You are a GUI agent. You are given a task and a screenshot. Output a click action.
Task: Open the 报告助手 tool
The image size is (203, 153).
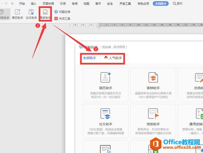pos(4,14)
